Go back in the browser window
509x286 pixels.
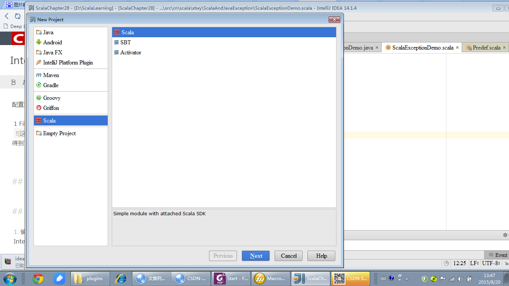coord(6,16)
